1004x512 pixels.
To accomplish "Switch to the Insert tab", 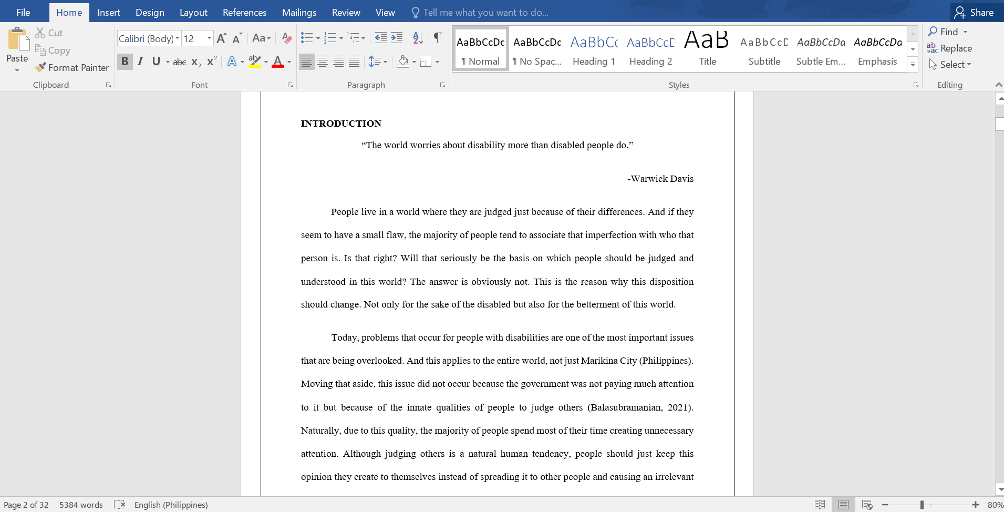I will point(109,12).
